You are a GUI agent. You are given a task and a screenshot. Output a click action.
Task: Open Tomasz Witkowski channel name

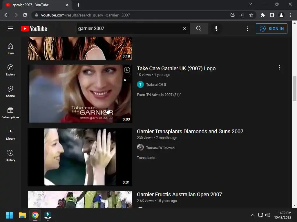click(161, 148)
